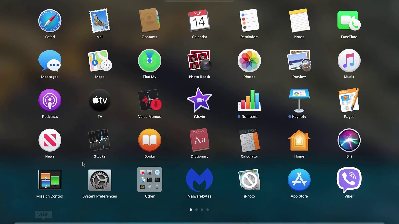Screen dimensions: 399x224
Task: Open the Calculator app
Action: [x=249, y=140]
